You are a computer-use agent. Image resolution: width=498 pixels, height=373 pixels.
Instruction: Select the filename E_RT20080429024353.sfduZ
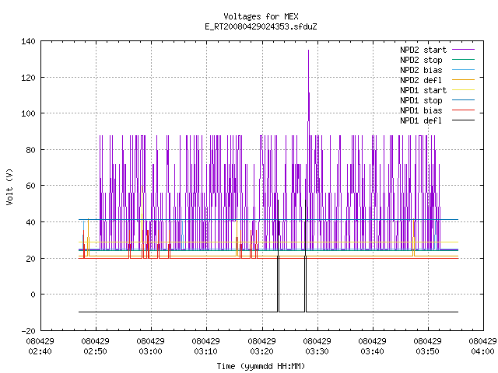pyautogui.click(x=261, y=26)
